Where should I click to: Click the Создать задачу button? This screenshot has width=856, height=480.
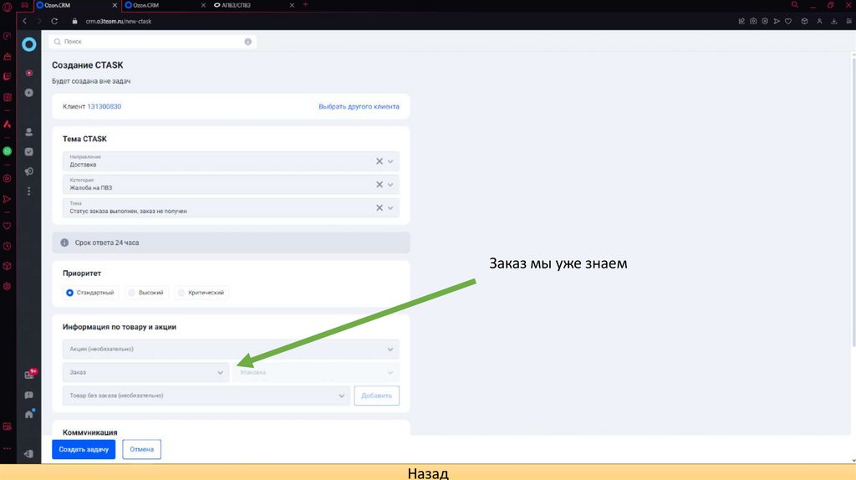tap(84, 449)
